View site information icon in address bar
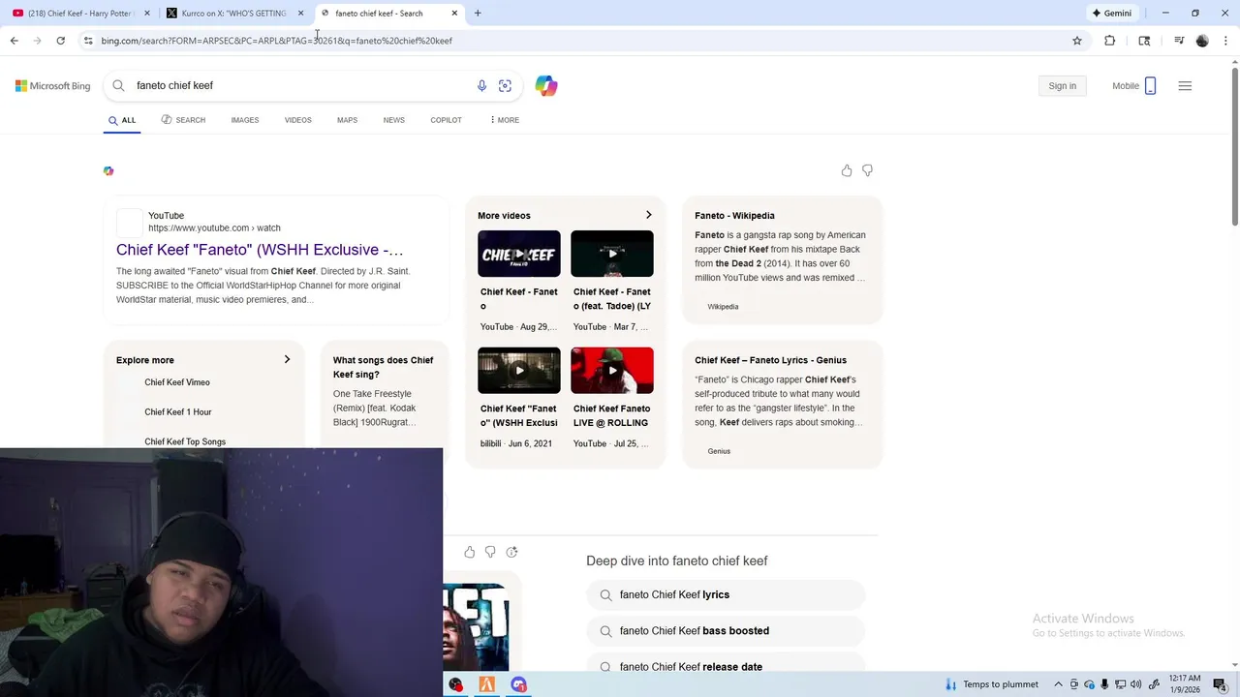The width and height of the screenshot is (1240, 697). tap(88, 41)
